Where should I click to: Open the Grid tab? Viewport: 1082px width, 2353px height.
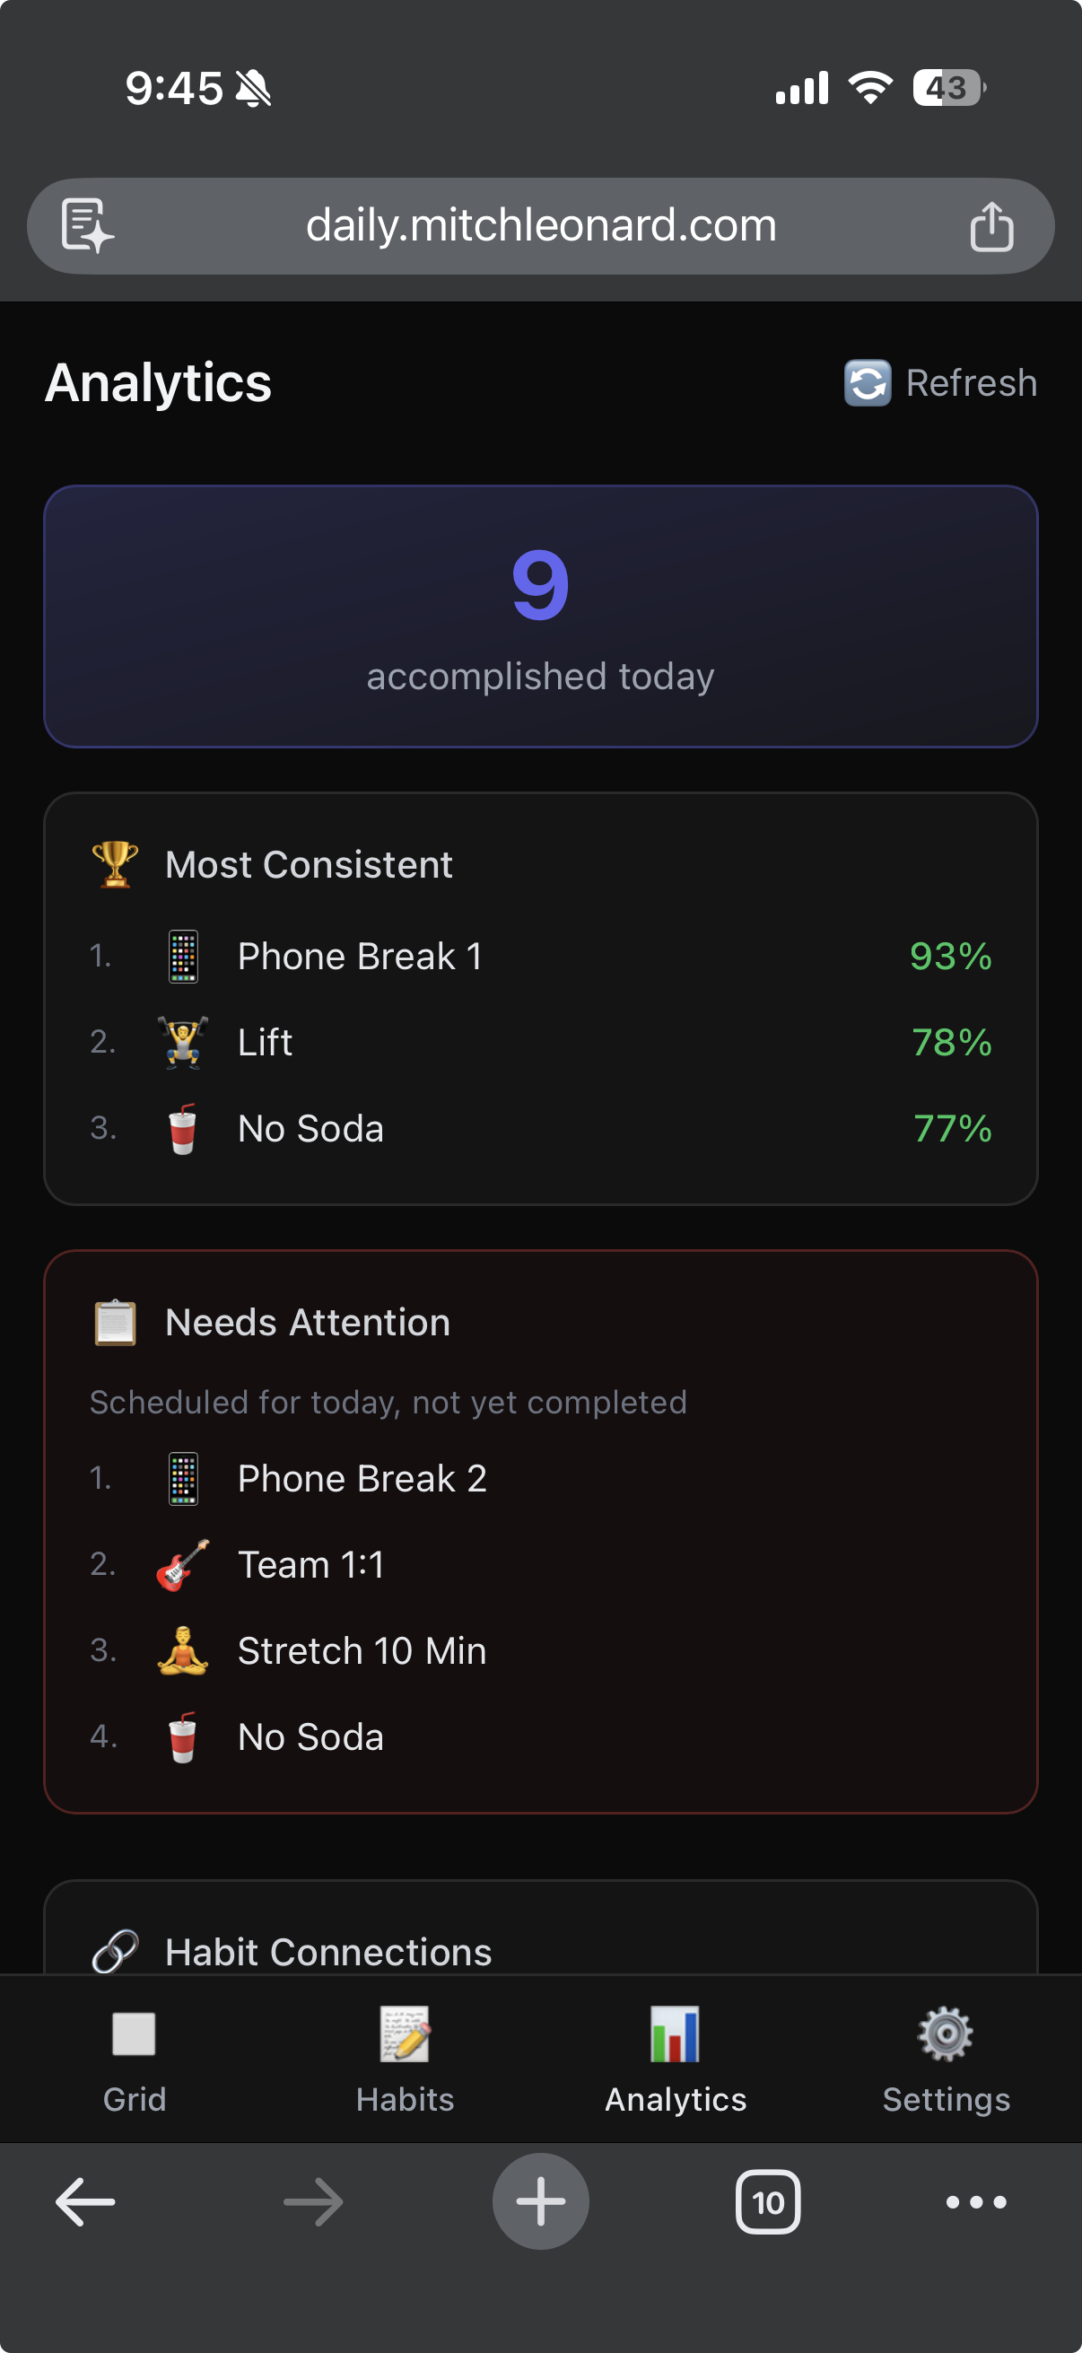pyautogui.click(x=135, y=2058)
